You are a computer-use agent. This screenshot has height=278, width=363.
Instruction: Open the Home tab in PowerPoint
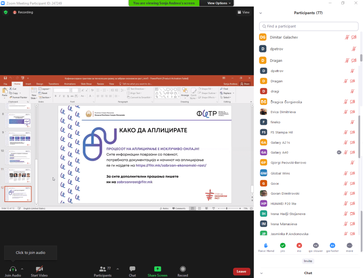pyautogui.click(x=17, y=84)
